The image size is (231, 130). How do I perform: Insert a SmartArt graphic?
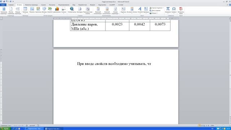[x=50, y=10]
